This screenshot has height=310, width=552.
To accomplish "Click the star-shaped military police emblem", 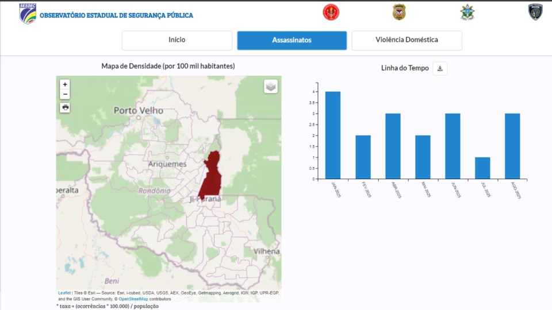I will (467, 12).
